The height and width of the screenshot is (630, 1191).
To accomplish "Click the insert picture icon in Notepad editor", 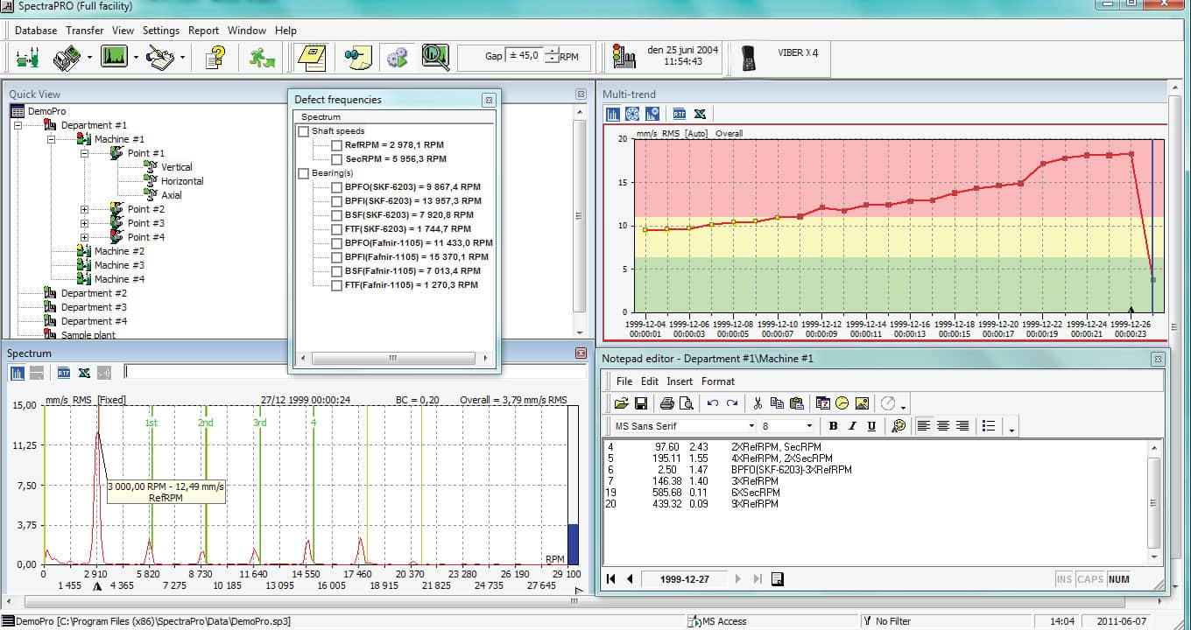I will click(x=862, y=403).
